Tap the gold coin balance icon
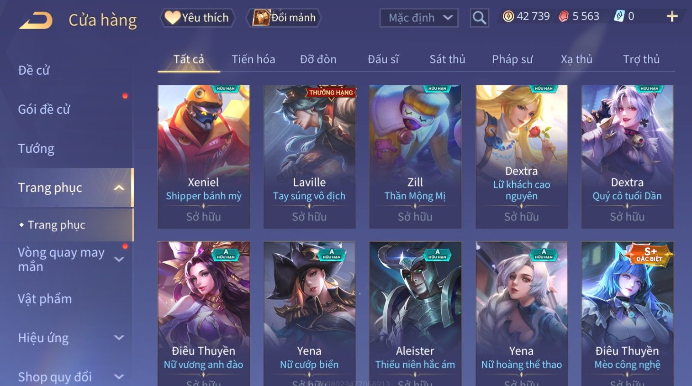The image size is (692, 386). click(x=508, y=16)
